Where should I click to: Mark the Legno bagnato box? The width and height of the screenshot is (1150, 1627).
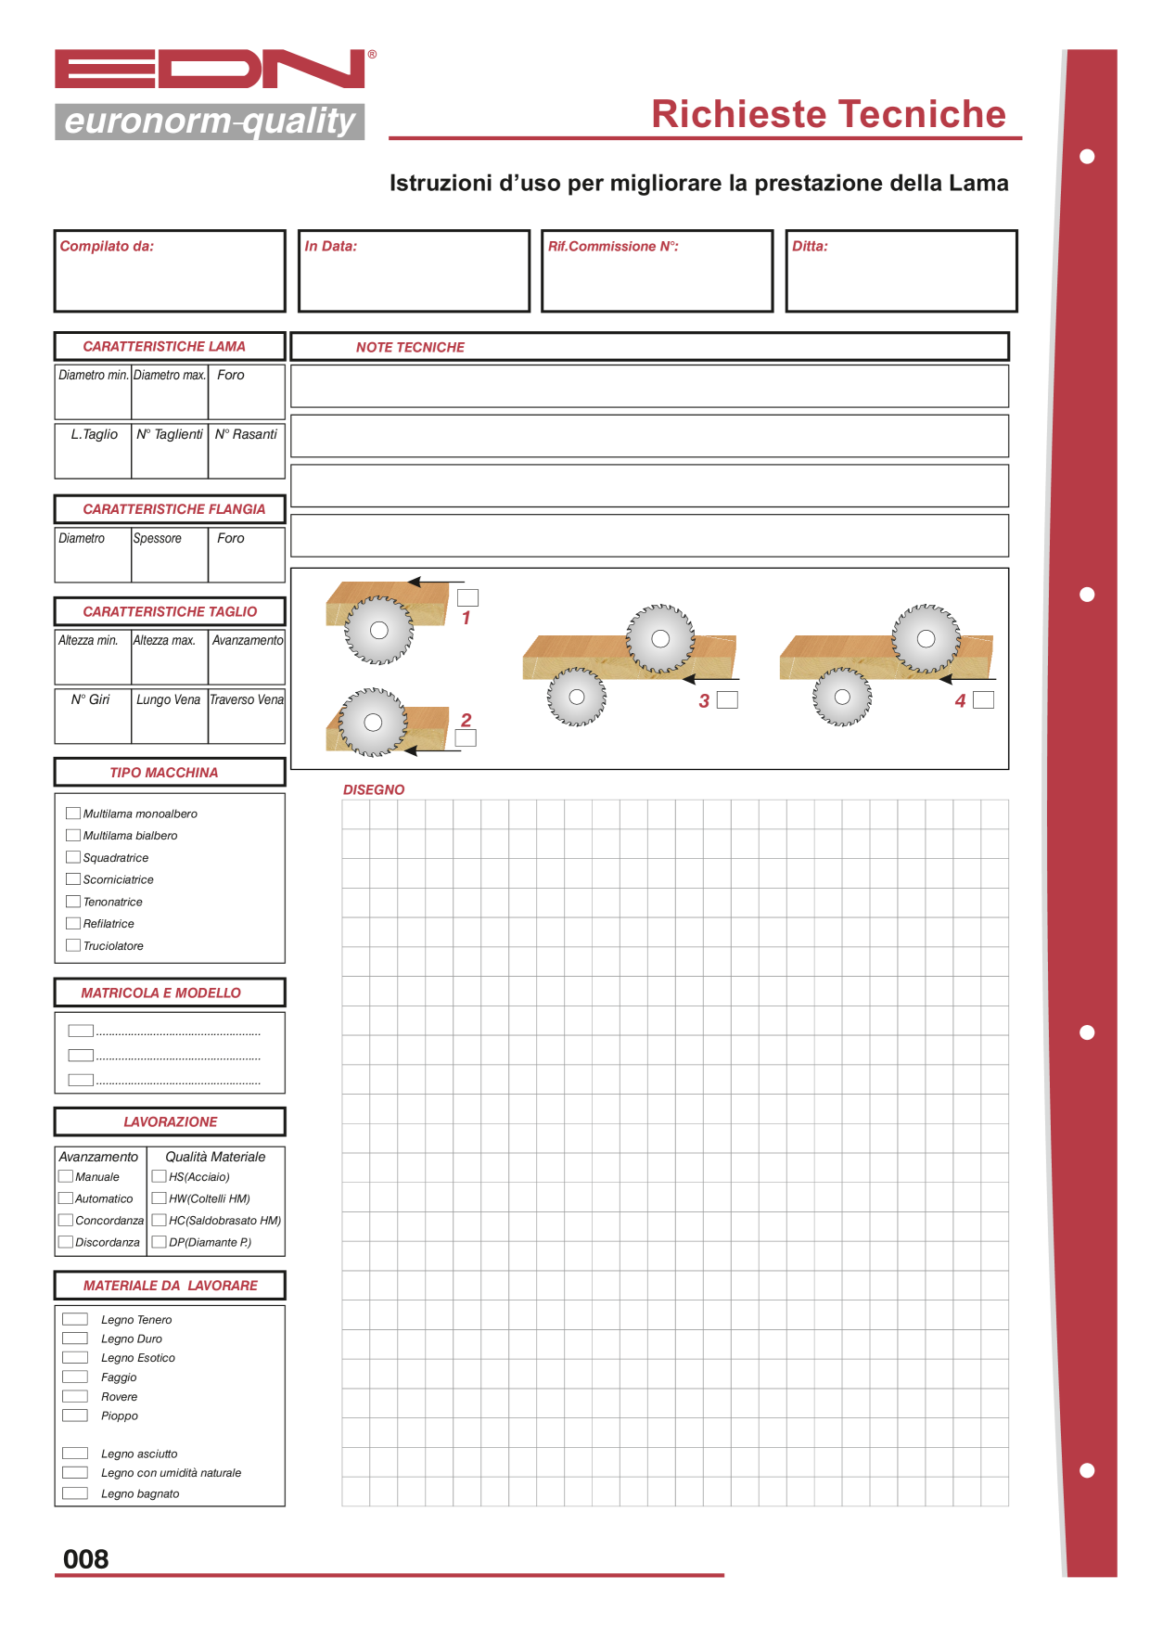75,1493
